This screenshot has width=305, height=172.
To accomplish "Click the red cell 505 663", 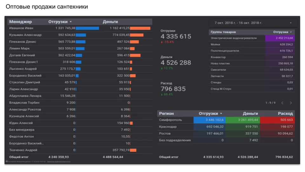I will click(x=277, y=120).
